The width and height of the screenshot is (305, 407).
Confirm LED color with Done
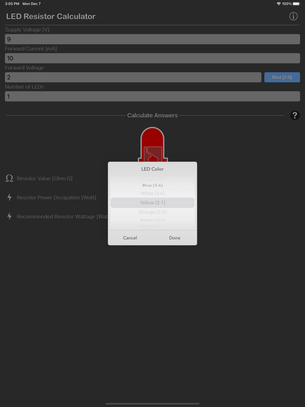(x=175, y=238)
